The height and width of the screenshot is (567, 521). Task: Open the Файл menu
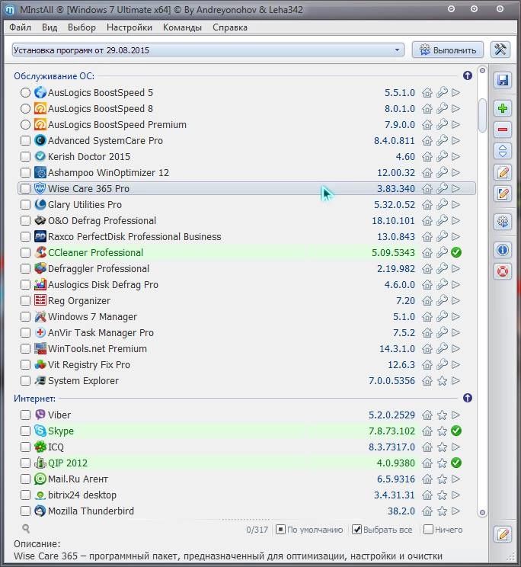pos(21,27)
